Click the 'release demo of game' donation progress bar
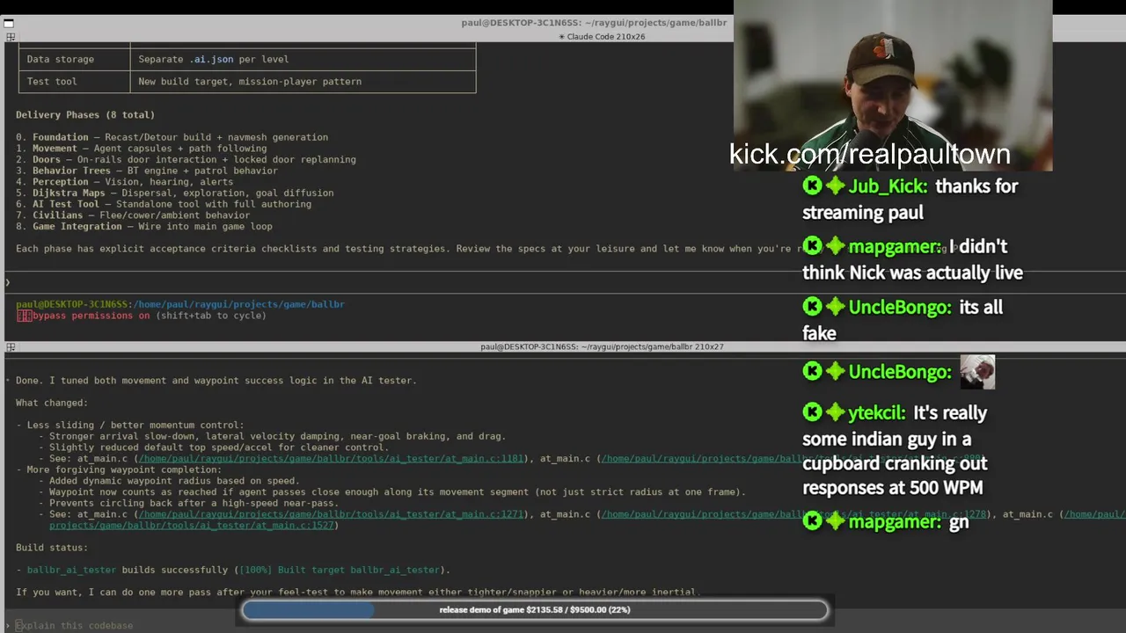The width and height of the screenshot is (1126, 633). (535, 609)
